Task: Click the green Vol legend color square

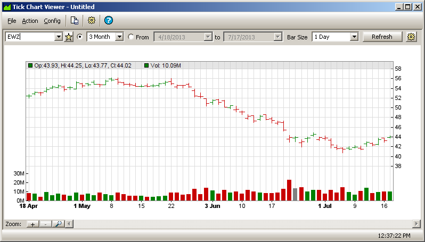Action: coord(146,65)
